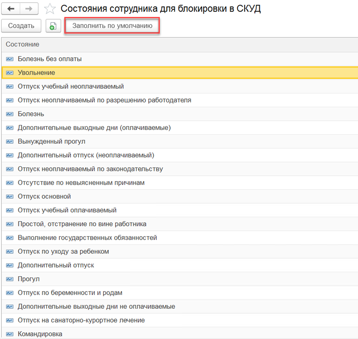Select the Отпуск учебный неоплачиваемый row
Screen dimensions: 358x339
point(71,87)
